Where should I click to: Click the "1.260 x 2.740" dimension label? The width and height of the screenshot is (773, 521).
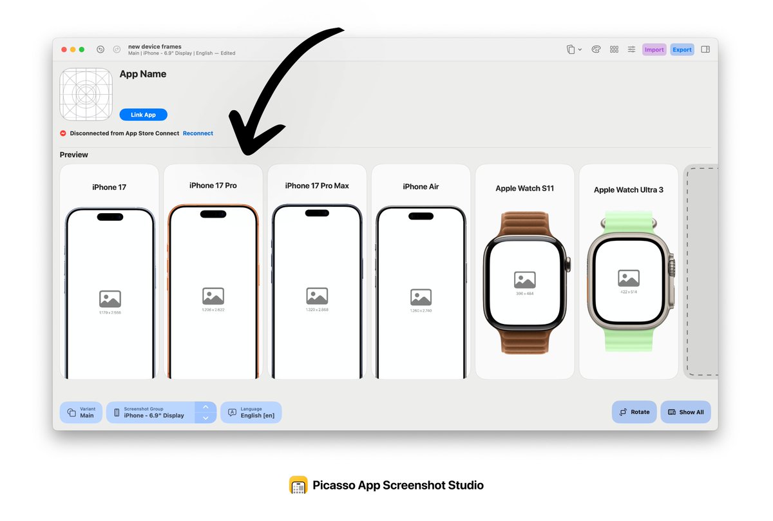click(x=421, y=310)
